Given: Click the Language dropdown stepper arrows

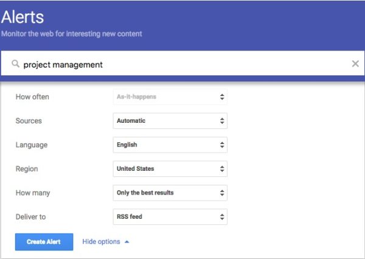Looking at the screenshot, I should point(222,145).
